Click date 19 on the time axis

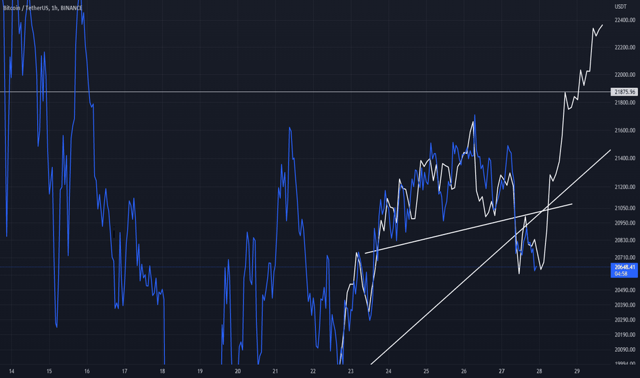pos(200,371)
